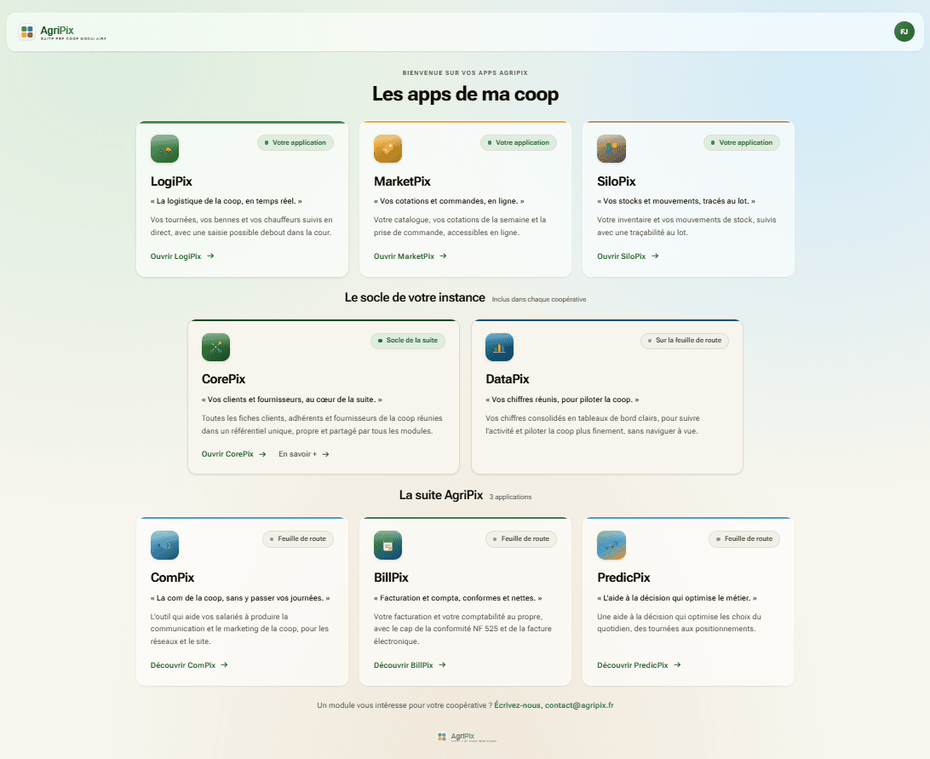Click the La suite AgriPix heading
930x759 pixels.
(441, 495)
